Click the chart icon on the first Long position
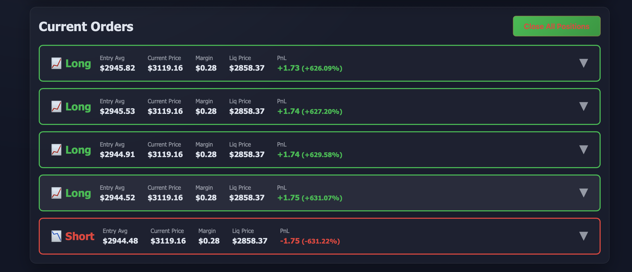Viewport: 632px width, 272px height. [56, 63]
